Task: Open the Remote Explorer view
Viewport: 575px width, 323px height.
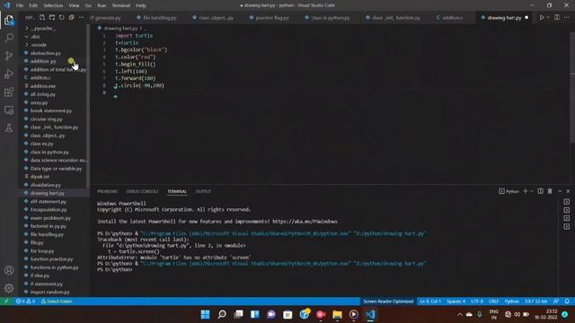Action: coord(9,109)
